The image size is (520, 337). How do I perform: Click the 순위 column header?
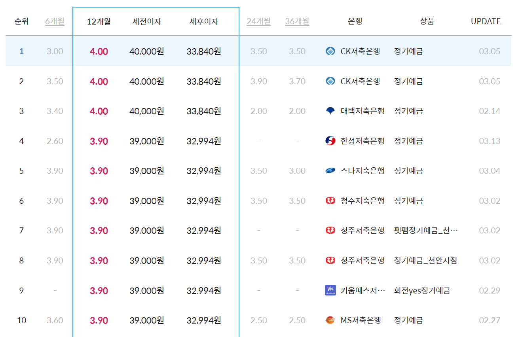pyautogui.click(x=21, y=21)
